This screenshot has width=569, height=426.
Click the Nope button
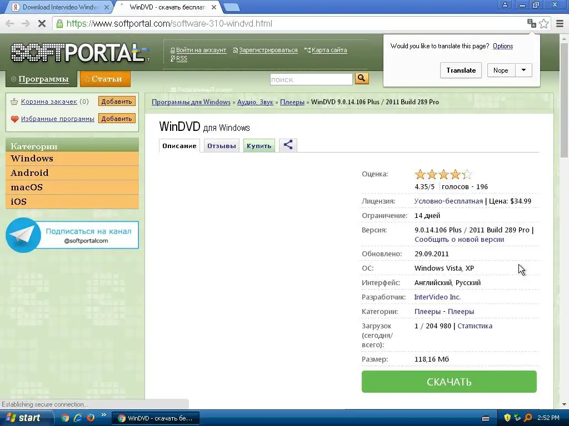501,70
